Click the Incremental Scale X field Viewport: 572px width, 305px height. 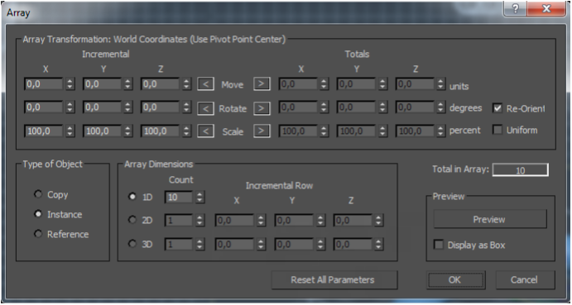click(44, 131)
